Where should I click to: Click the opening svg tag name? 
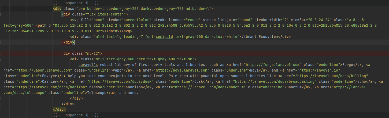click(76, 20)
